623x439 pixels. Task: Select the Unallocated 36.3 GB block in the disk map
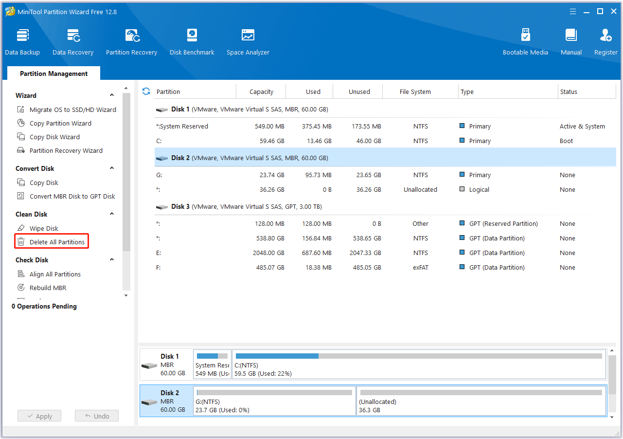coord(481,401)
